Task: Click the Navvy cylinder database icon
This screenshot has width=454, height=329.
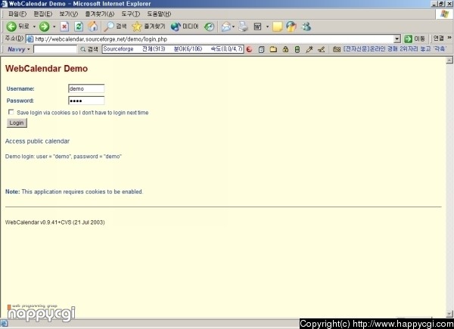Action: click(297, 49)
